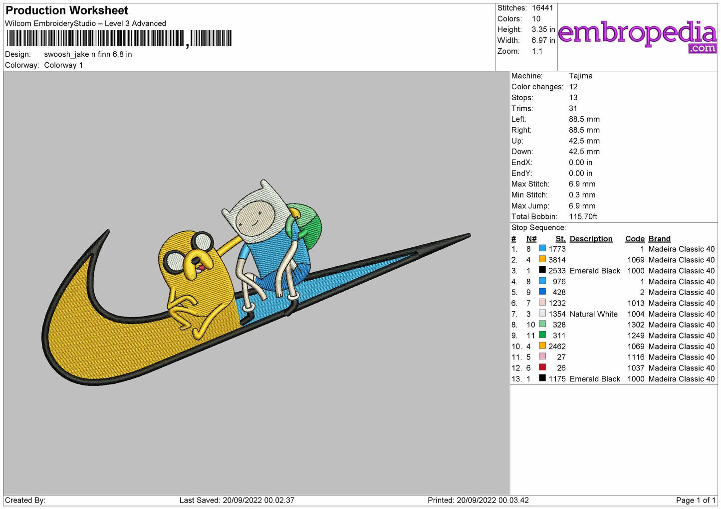
Task: Click the Trims value 31
Action: [573, 108]
